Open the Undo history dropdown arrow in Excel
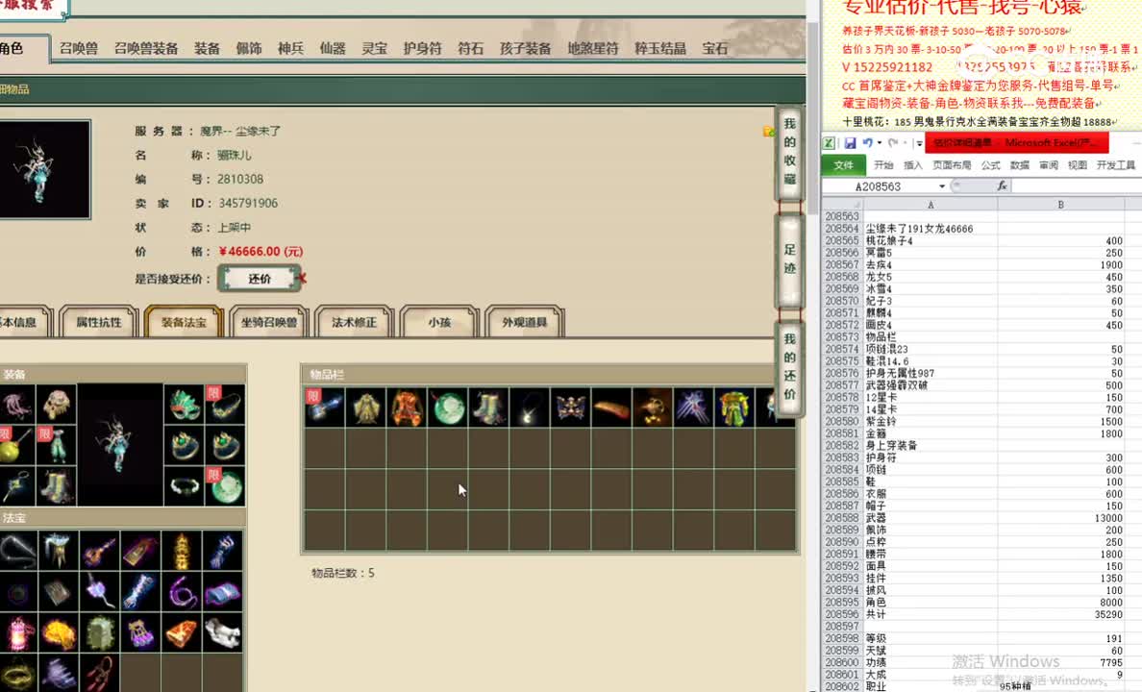Viewport: 1142px width, 692px height. (879, 143)
